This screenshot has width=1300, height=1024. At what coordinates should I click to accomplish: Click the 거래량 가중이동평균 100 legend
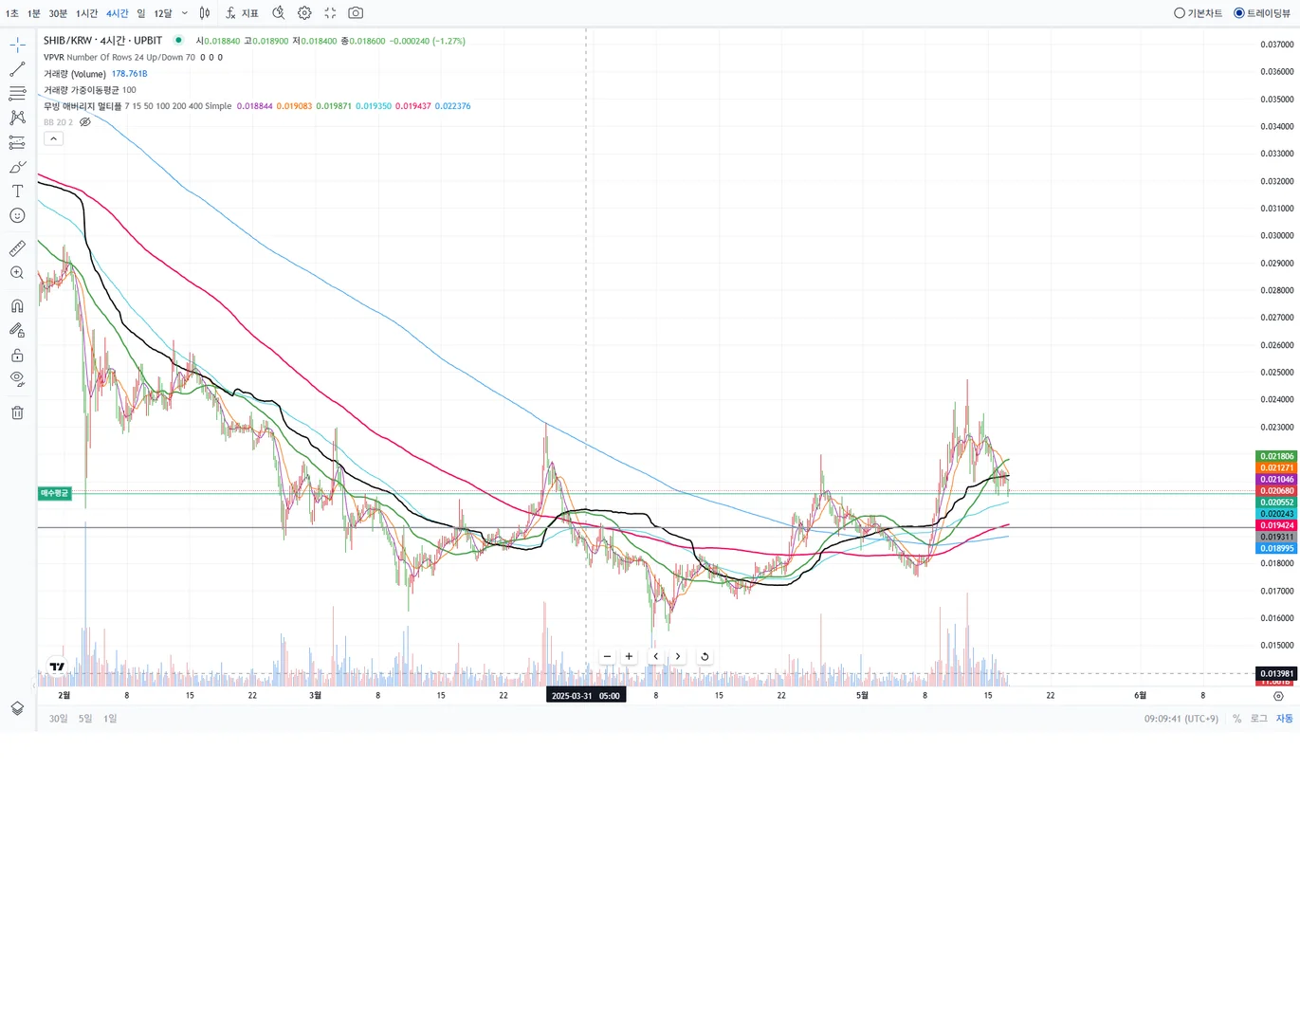(90, 90)
